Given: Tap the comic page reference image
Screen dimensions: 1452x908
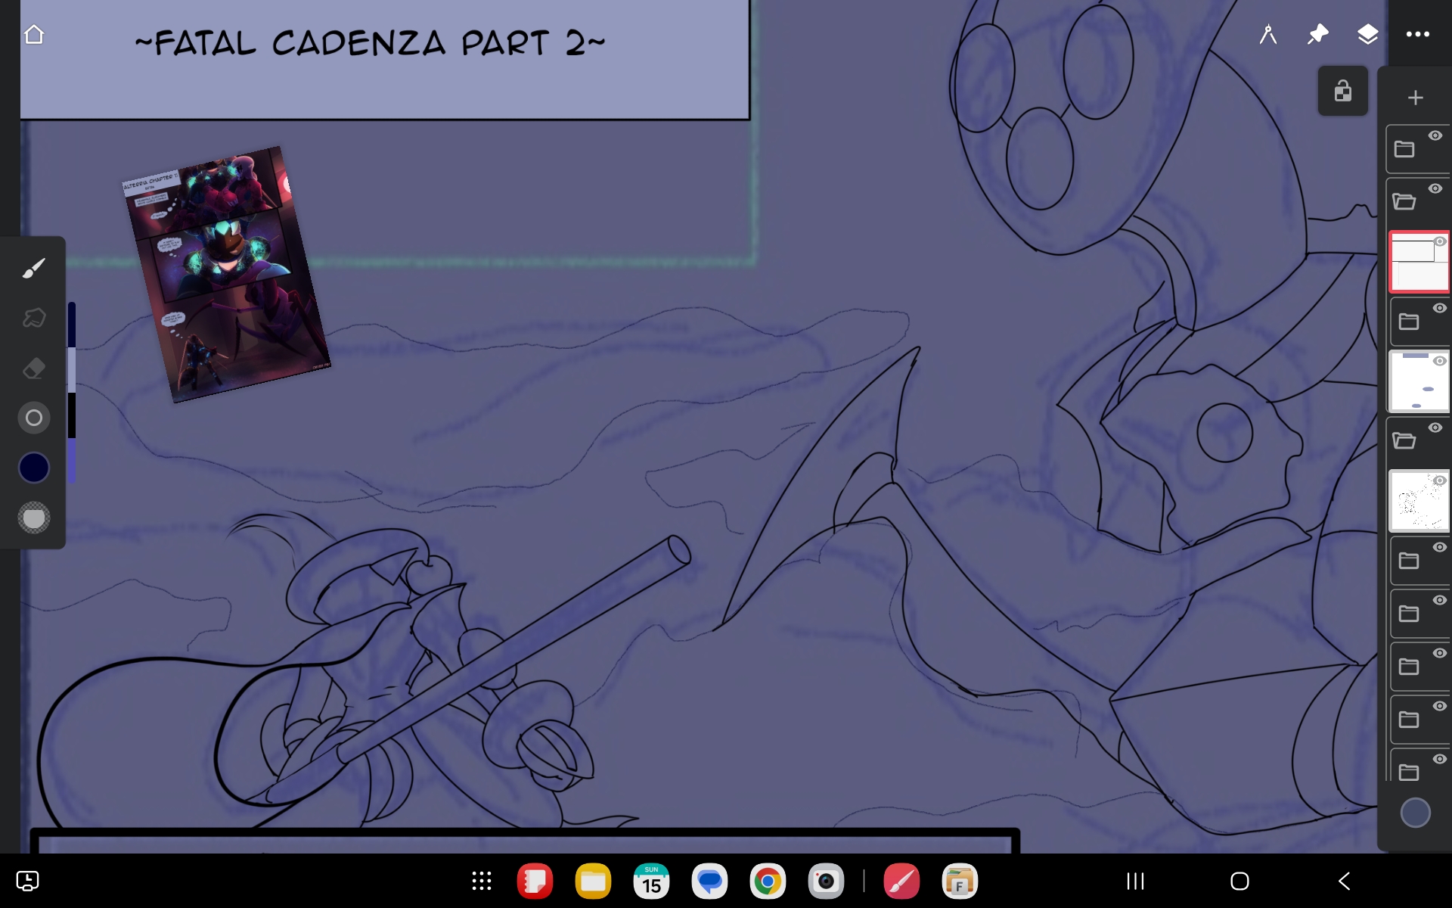Looking at the screenshot, I should pyautogui.click(x=225, y=274).
